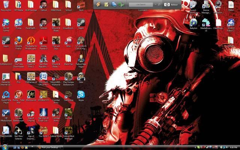Launch WinAVI Video Converter
The width and height of the screenshot is (240, 150).
[x=231, y=25]
